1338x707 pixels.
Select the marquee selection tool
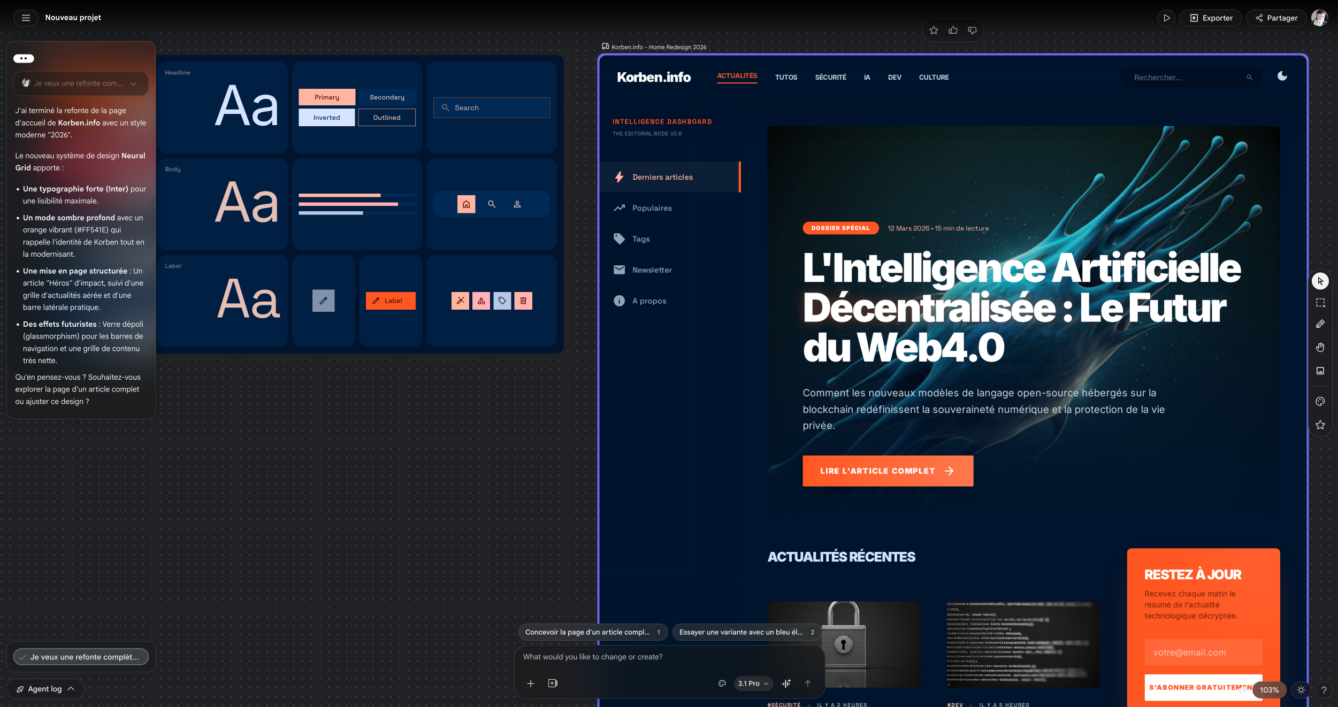click(1320, 303)
